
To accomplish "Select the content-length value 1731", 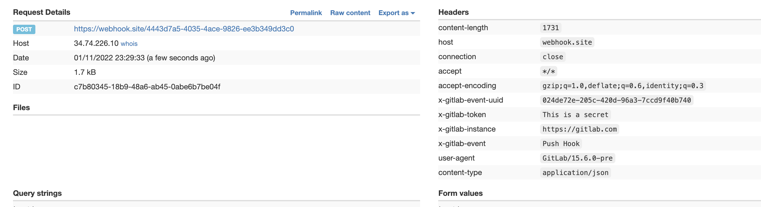I will (x=550, y=28).
